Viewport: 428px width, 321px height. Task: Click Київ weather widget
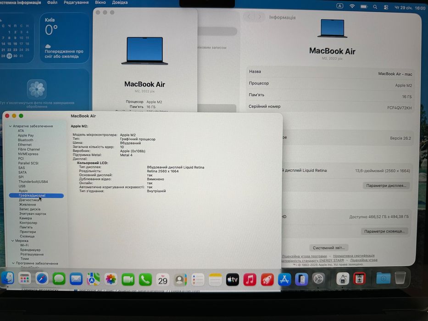[64, 38]
